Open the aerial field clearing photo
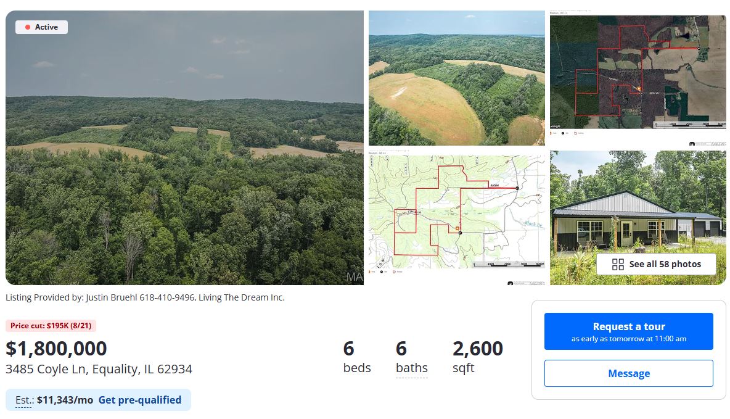 coord(456,78)
